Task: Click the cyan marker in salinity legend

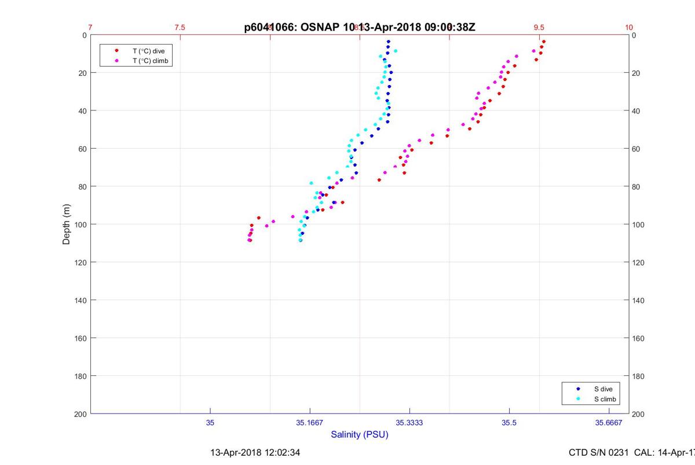Action: 578,399
